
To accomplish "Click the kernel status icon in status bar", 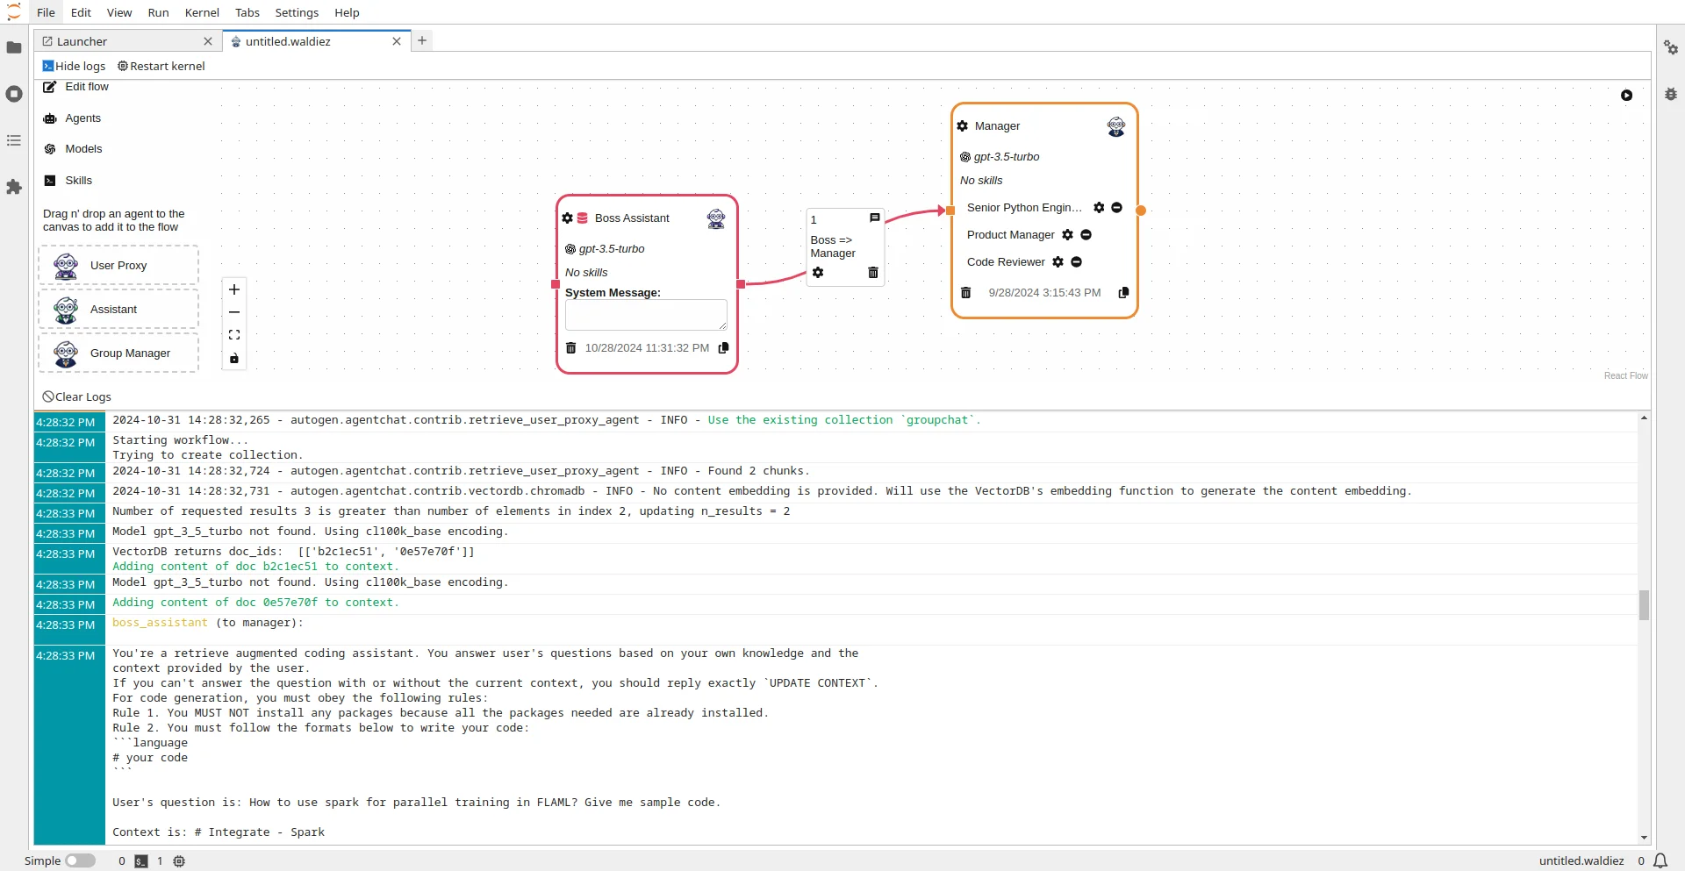I will (x=179, y=861).
